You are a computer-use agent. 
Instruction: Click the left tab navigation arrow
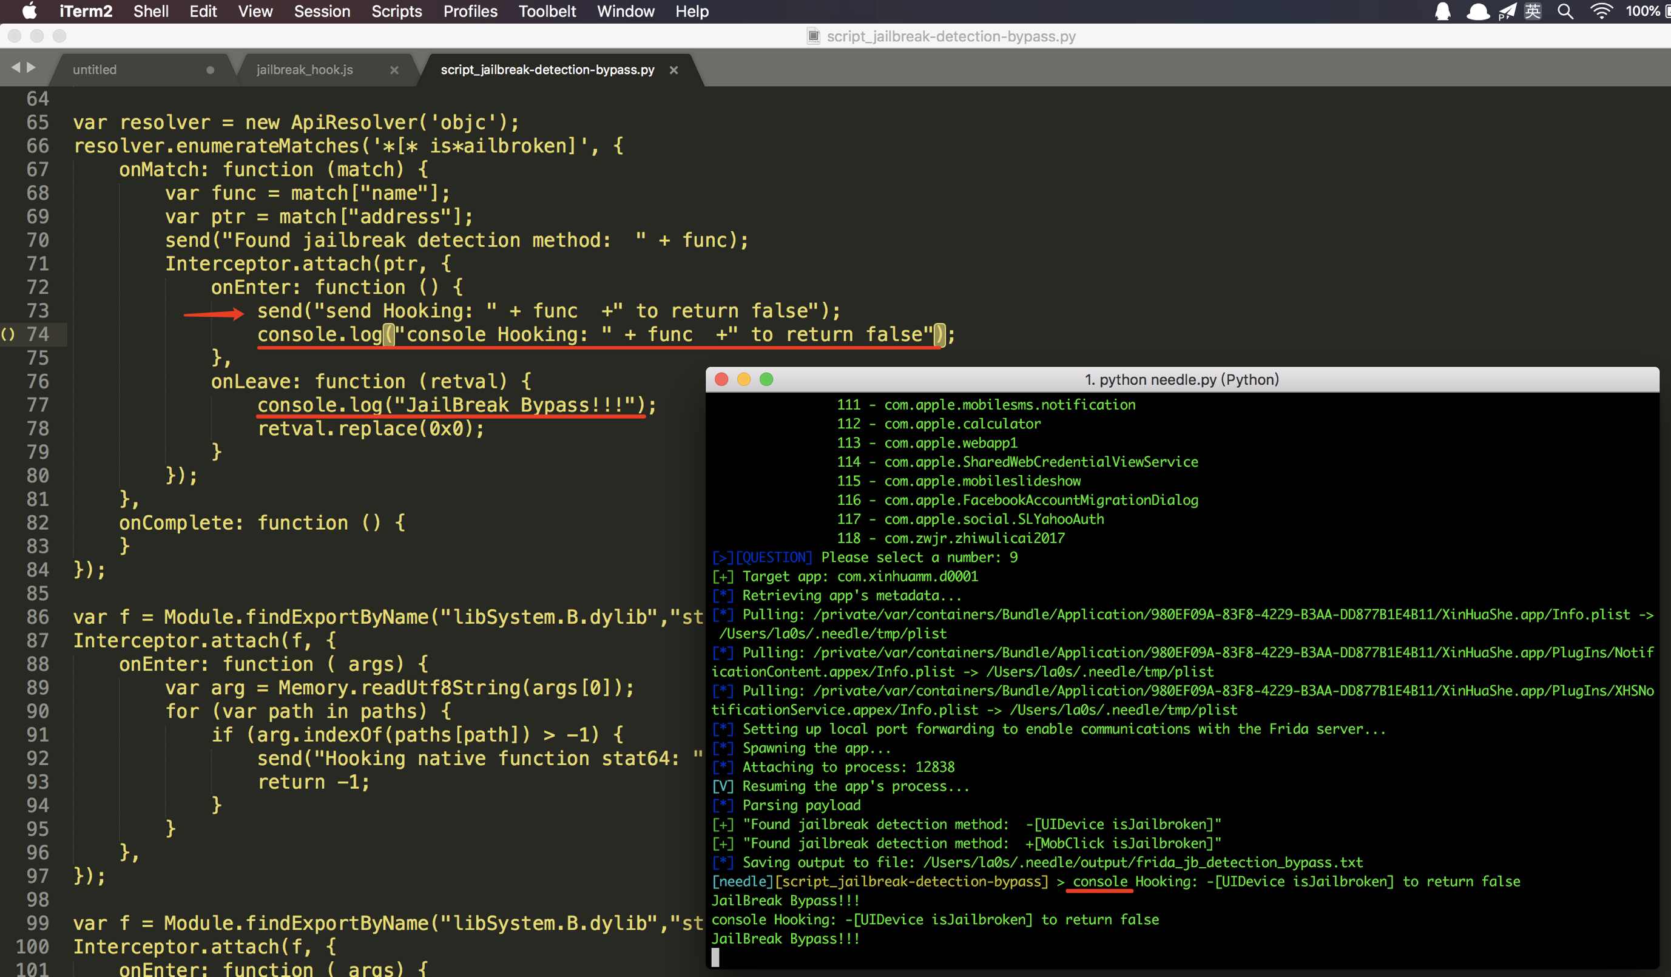[x=16, y=67]
